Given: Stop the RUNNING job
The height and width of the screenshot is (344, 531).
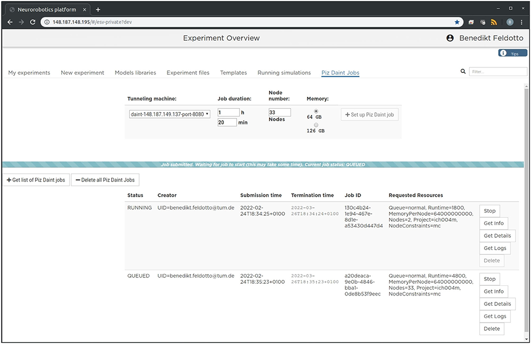Looking at the screenshot, I should point(489,211).
